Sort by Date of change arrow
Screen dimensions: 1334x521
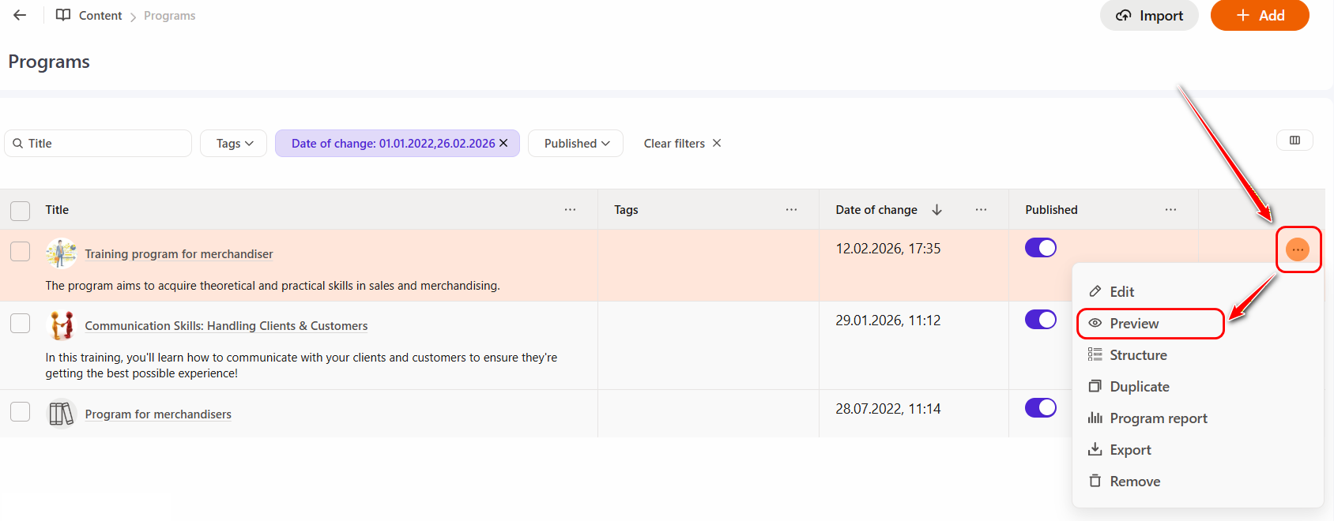click(x=937, y=210)
